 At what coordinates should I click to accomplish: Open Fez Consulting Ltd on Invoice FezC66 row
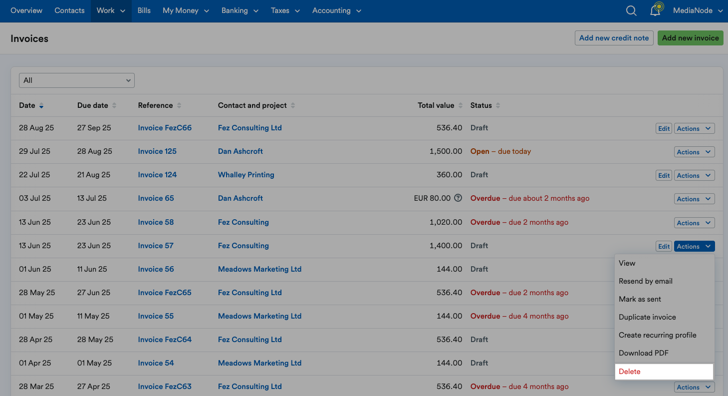pos(250,128)
